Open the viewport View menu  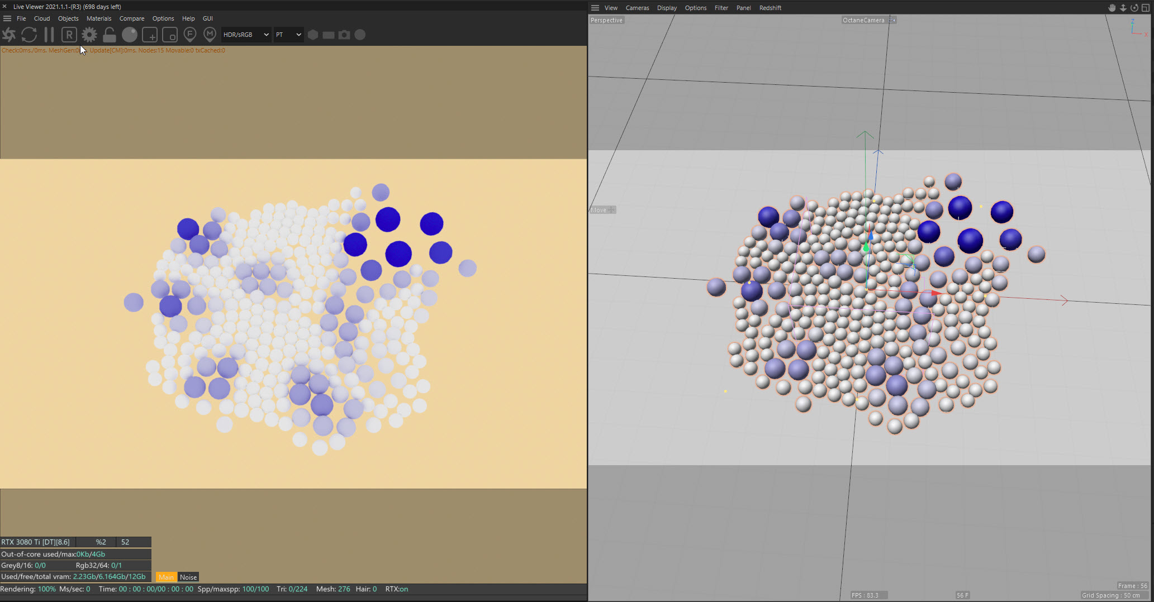[611, 8]
